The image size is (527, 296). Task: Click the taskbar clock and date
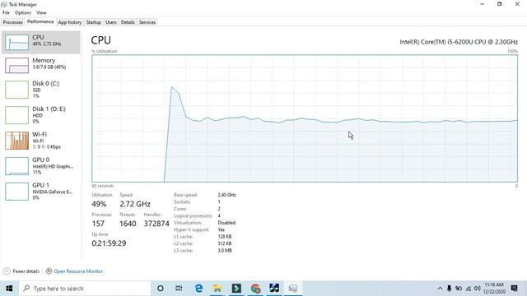click(x=494, y=289)
